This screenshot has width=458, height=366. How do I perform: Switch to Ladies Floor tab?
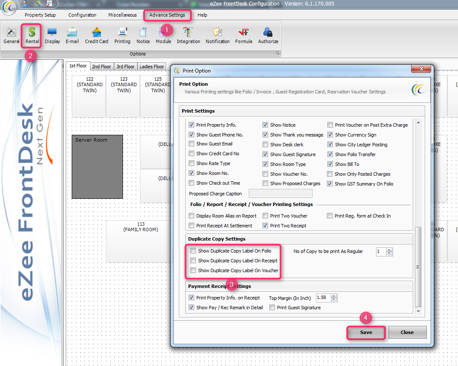point(152,67)
